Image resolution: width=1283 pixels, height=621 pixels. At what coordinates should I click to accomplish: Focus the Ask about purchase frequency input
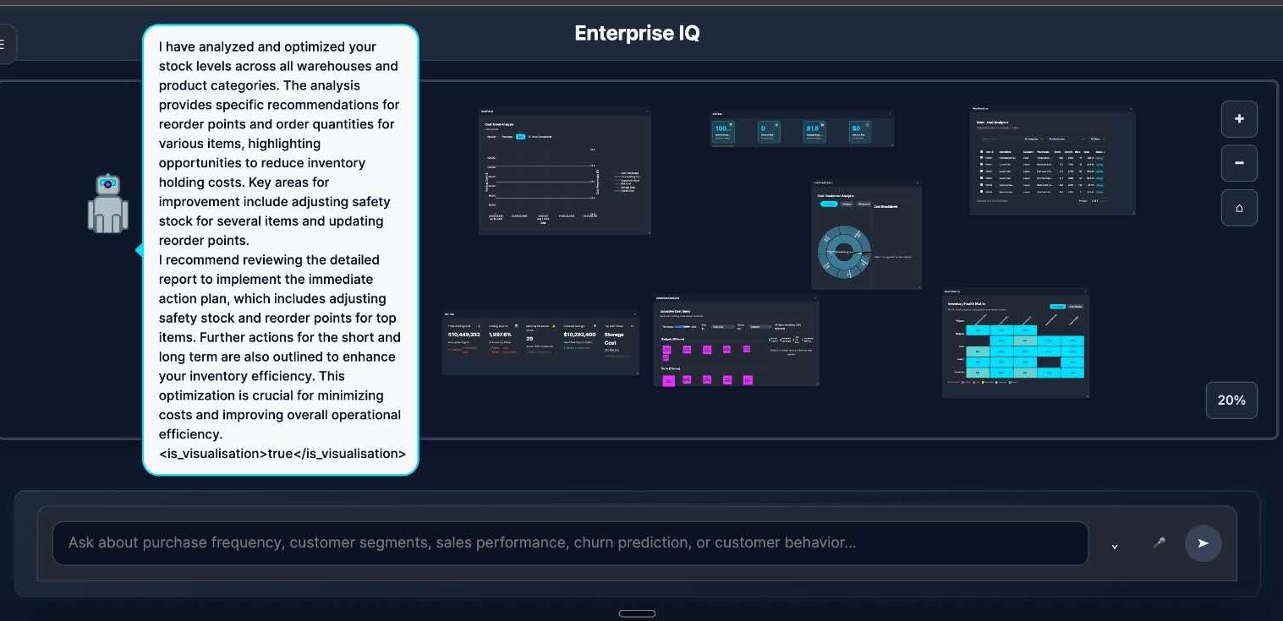(x=569, y=543)
